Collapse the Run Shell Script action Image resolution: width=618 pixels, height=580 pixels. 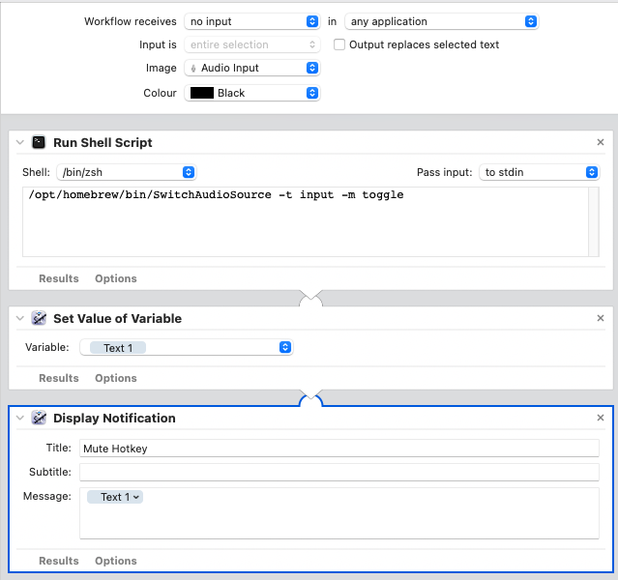pyautogui.click(x=20, y=142)
